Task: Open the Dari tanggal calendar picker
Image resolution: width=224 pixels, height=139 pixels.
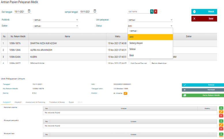Action: click(29, 11)
